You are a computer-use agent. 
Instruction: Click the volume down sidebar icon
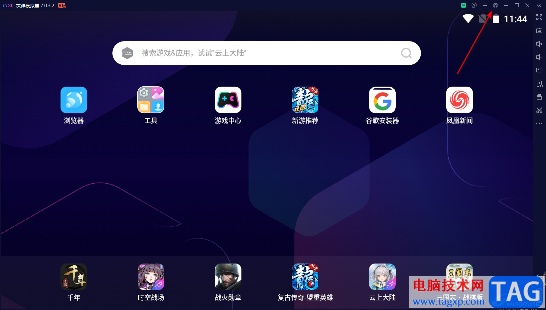[x=539, y=57]
